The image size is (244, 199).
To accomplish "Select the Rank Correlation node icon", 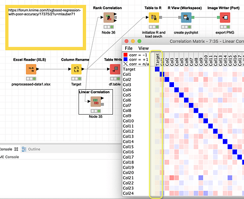I will point(109,18).
